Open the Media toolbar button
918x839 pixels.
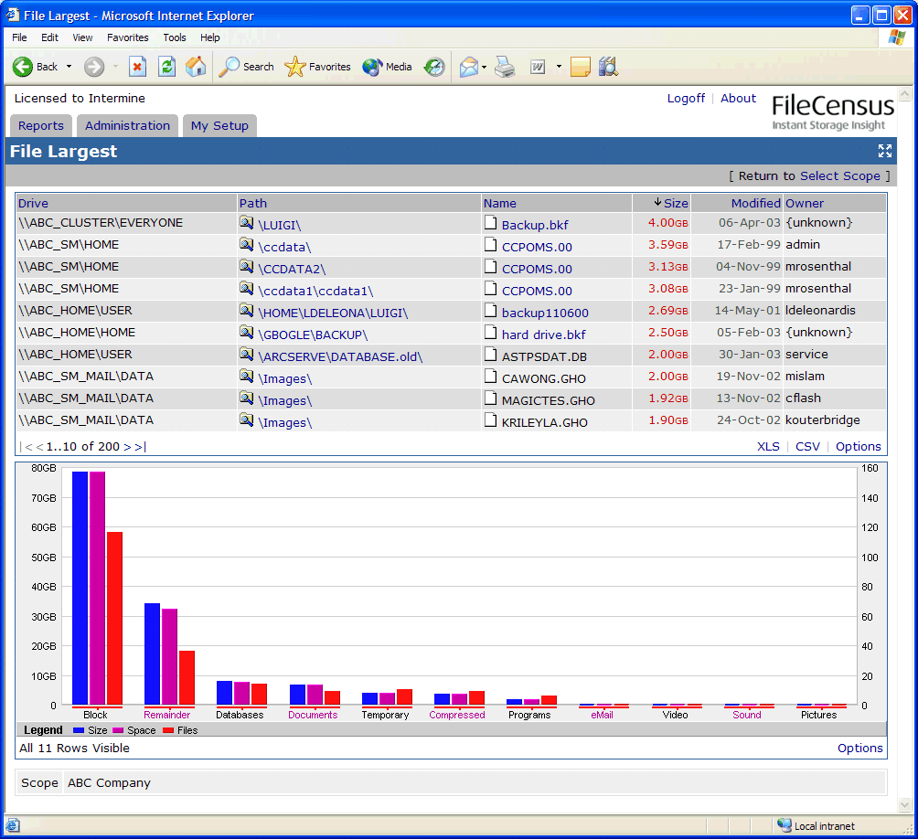pyautogui.click(x=388, y=67)
